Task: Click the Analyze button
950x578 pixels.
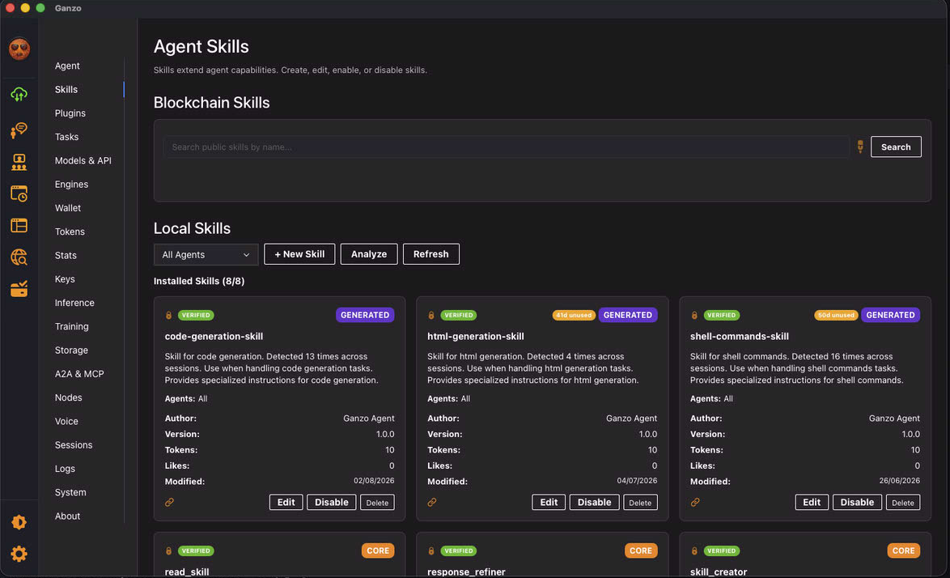Action: pos(369,254)
